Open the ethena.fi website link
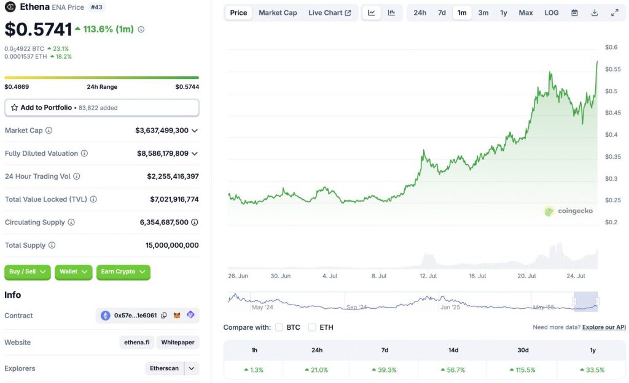Image resolution: width=629 pixels, height=383 pixels. 137,342
